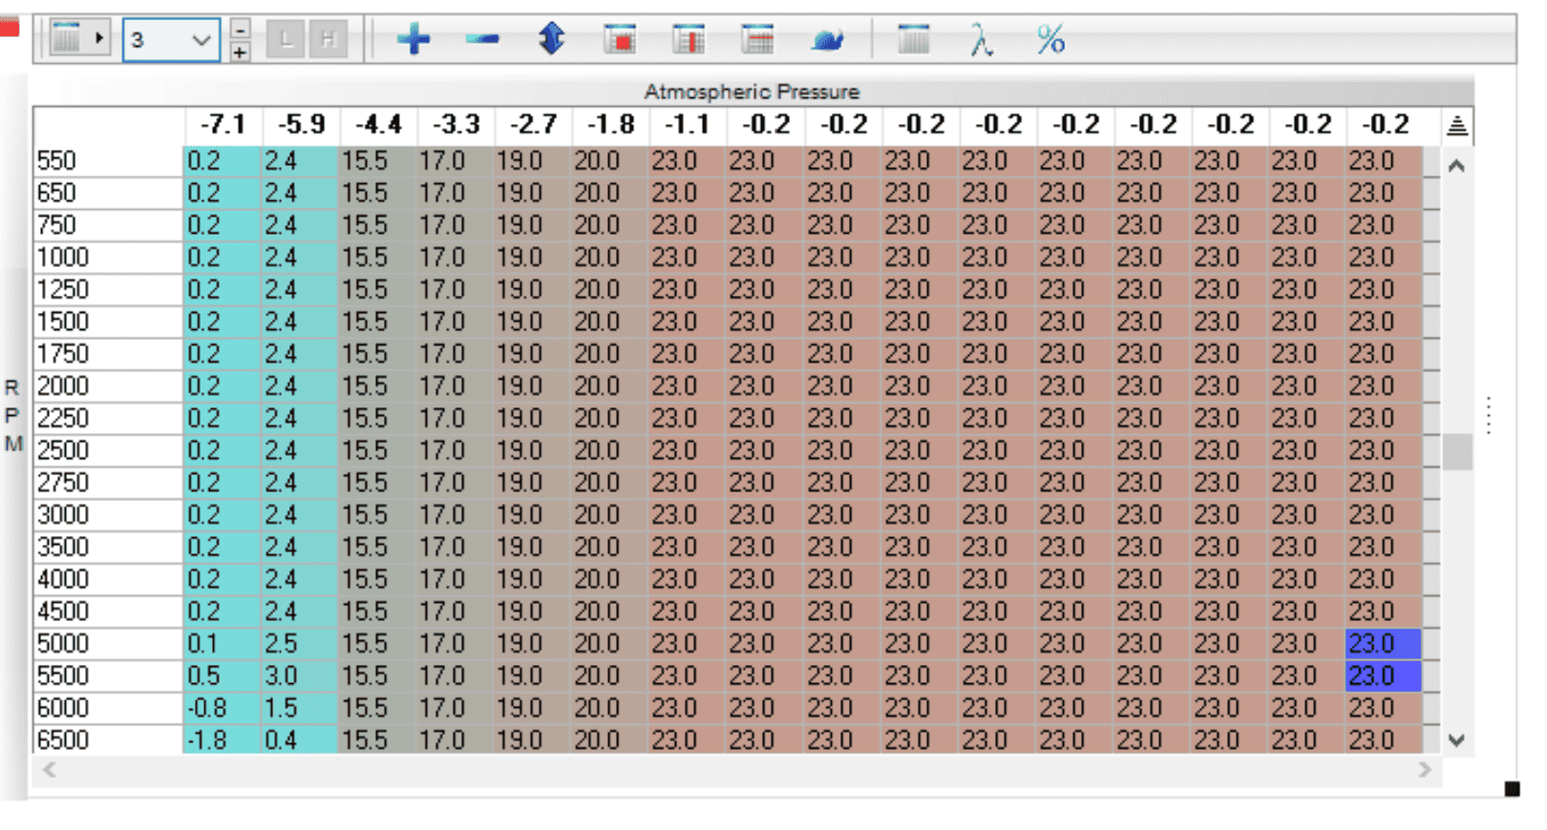1547x830 pixels.
Task: Select the 23.0 cell under -1.1 in row 650
Action: click(x=688, y=194)
